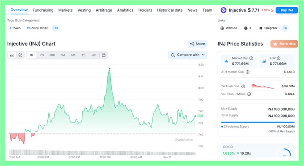Click the ATH Market Cap info icon
The width and height of the screenshot is (304, 166).
click(247, 72)
